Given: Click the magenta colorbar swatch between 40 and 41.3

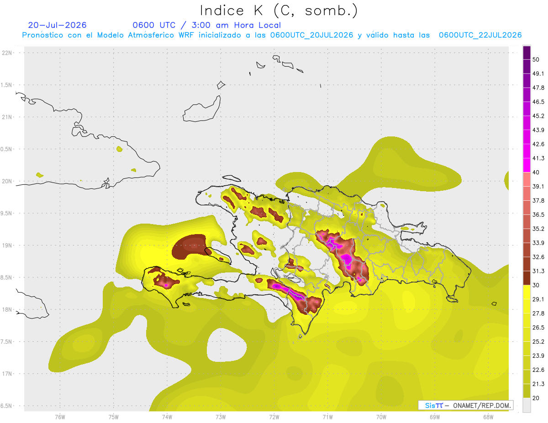Looking at the screenshot, I should [527, 165].
